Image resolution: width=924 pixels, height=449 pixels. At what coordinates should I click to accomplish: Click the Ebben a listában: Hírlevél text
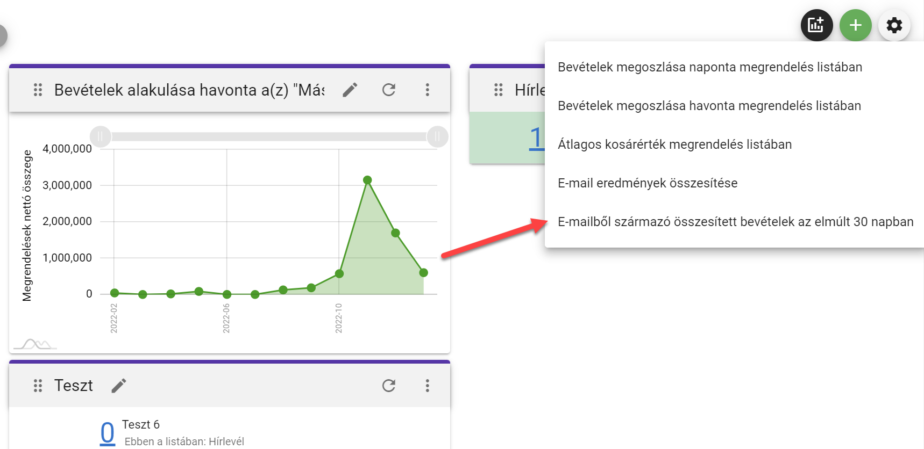pos(184,441)
